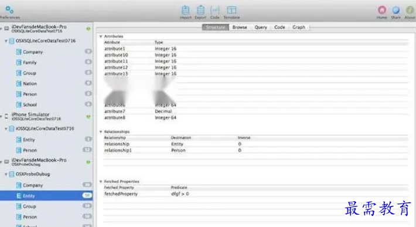Select the attribute12 row
The height and width of the screenshot is (227, 416).
pyautogui.click(x=256, y=67)
